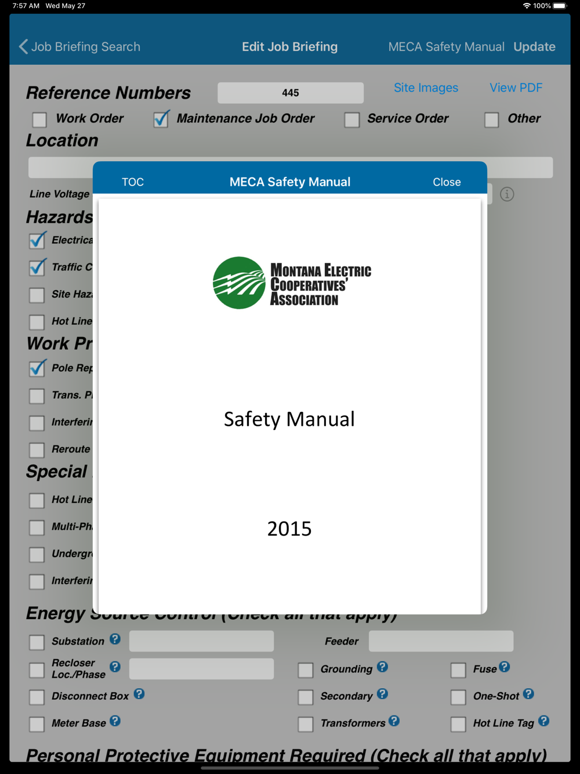Open help icon beside Disconnect Box

coord(139,693)
